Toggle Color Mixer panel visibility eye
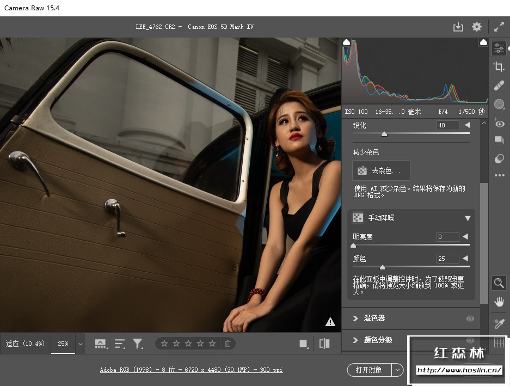The width and height of the screenshot is (510, 386). tap(470, 318)
